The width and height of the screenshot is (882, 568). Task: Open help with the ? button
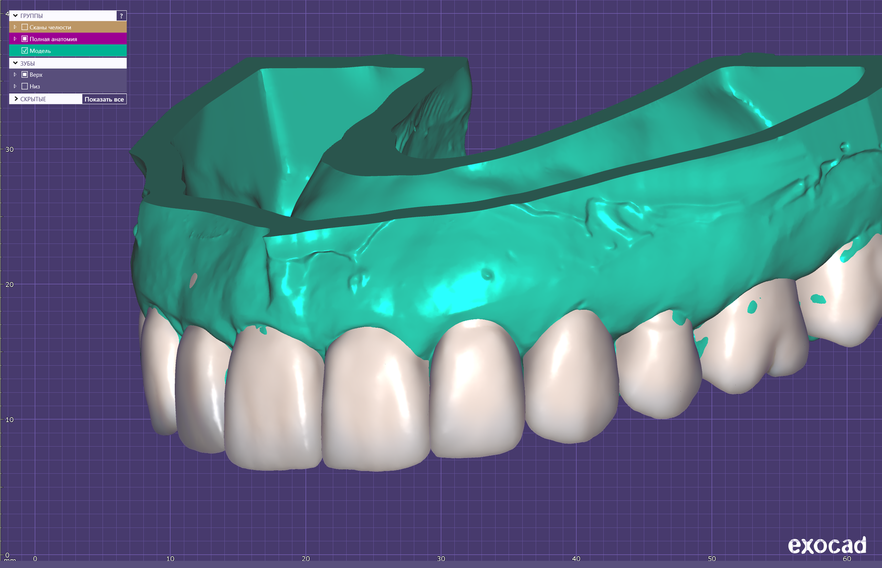(x=121, y=16)
